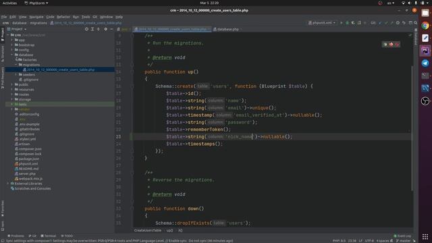Viewport: 432px width, 243px height.
Task: Open the File menu
Action: pos(4,17)
